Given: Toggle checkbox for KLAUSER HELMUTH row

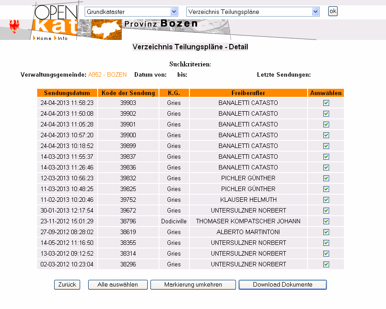Looking at the screenshot, I should click(x=326, y=200).
